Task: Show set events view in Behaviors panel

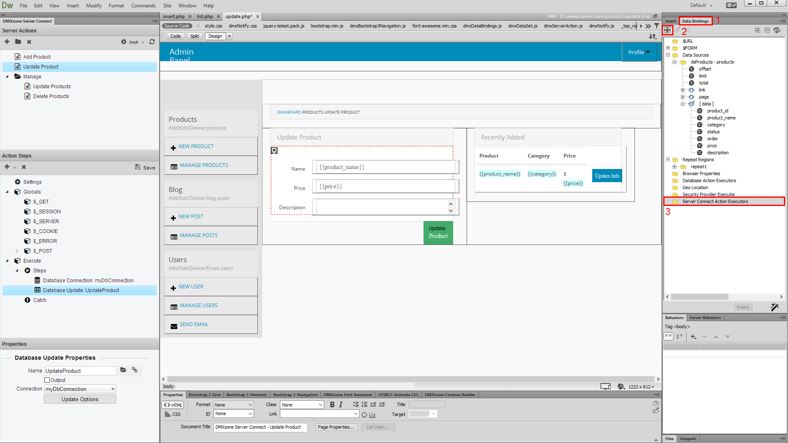Action: (668, 336)
